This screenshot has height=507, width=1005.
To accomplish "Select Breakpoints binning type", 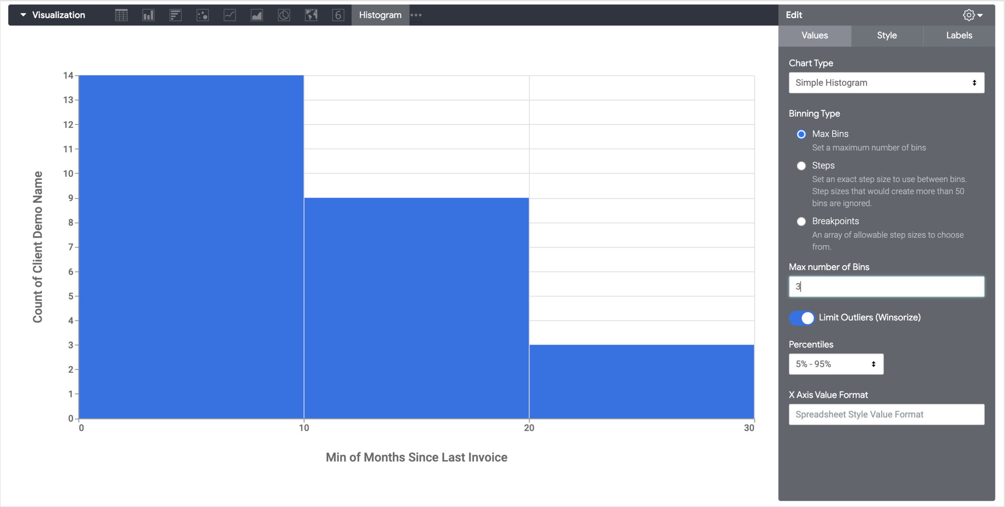I will pyautogui.click(x=801, y=221).
